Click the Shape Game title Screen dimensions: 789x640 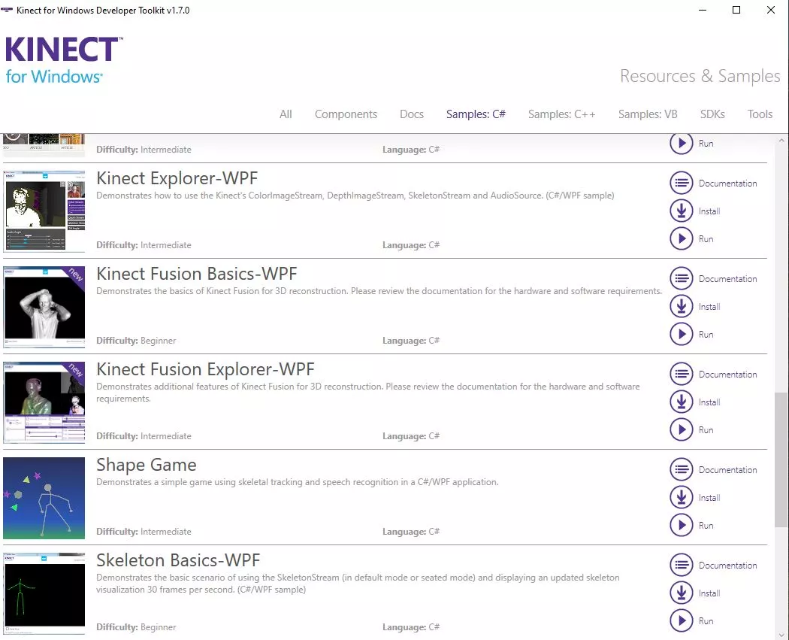tap(147, 465)
